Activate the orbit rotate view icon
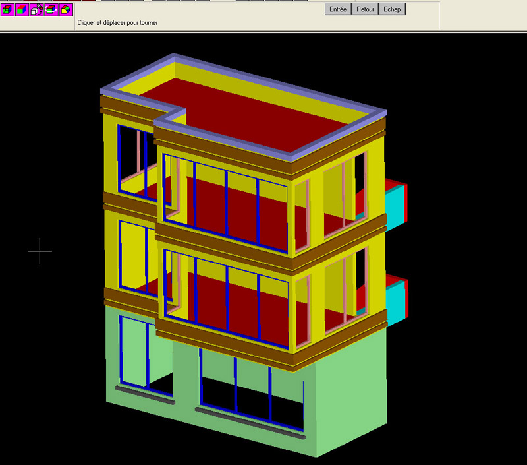 click(x=51, y=10)
